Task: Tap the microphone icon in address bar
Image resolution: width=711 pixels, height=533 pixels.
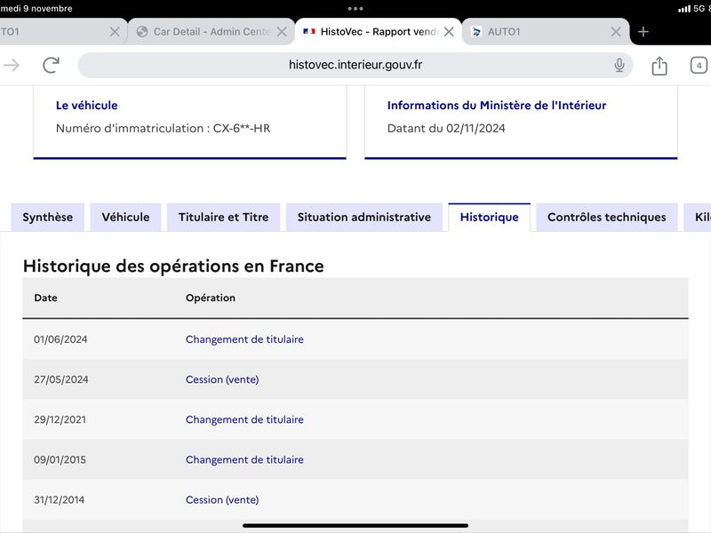Action: [619, 65]
